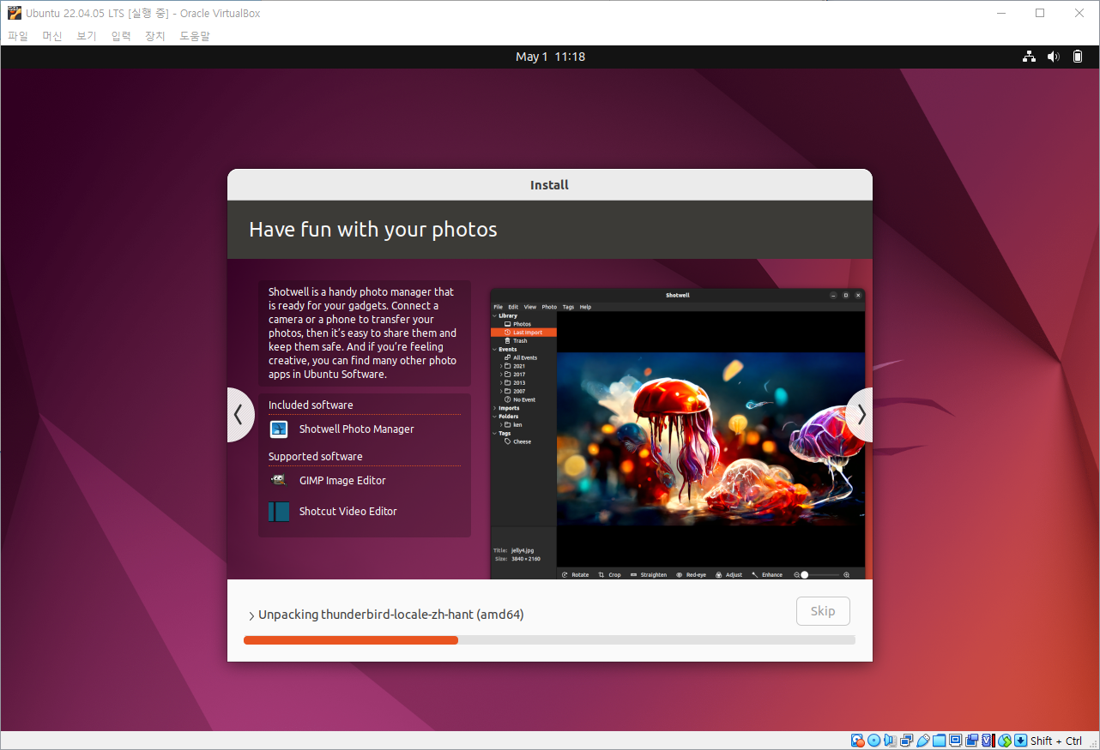This screenshot has width=1100, height=750.
Task: Click the keyboard capture arrow indicator
Action: click(x=1020, y=741)
